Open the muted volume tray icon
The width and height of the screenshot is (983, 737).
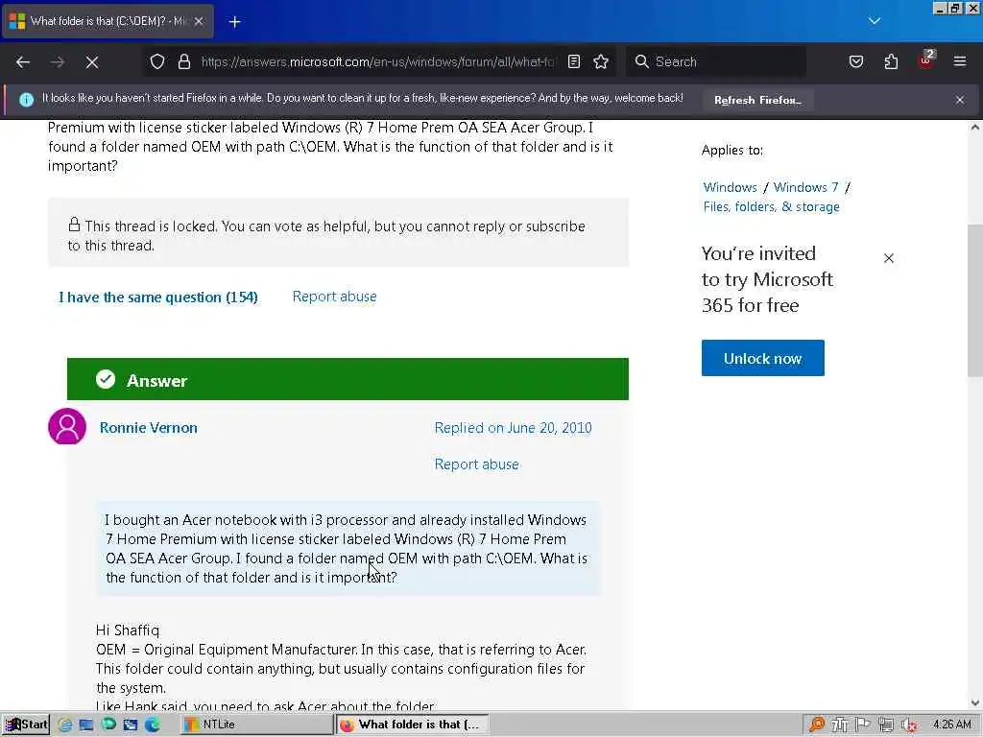point(909,725)
